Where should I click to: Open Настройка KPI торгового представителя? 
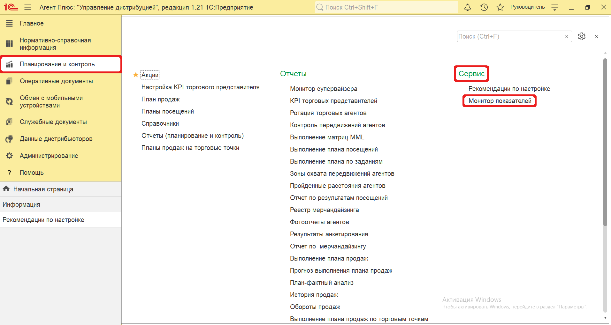pos(200,87)
